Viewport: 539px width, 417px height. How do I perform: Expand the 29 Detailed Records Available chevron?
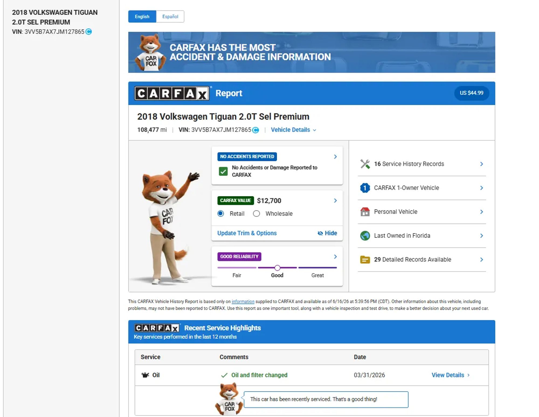point(482,259)
